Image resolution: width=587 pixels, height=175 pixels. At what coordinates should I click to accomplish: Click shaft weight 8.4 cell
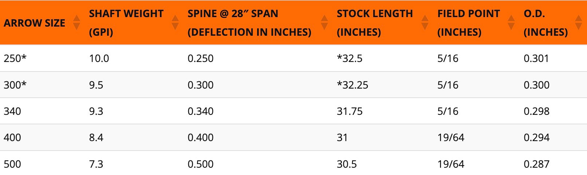[96, 137]
